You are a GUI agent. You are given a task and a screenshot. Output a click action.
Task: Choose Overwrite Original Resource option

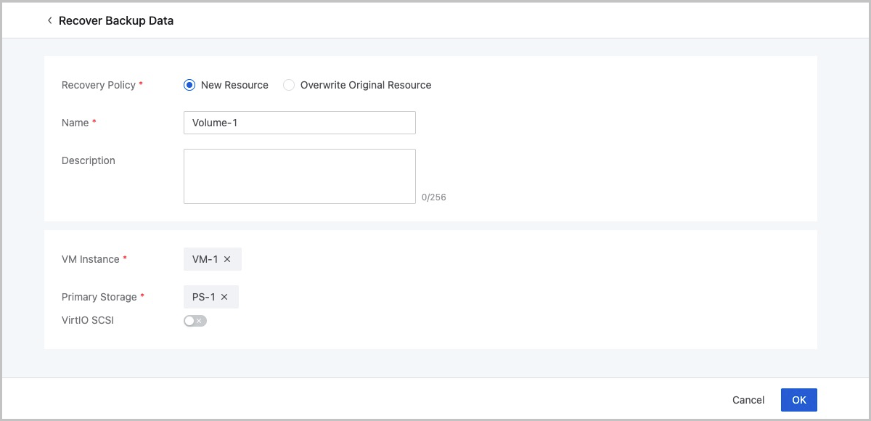[x=288, y=85]
